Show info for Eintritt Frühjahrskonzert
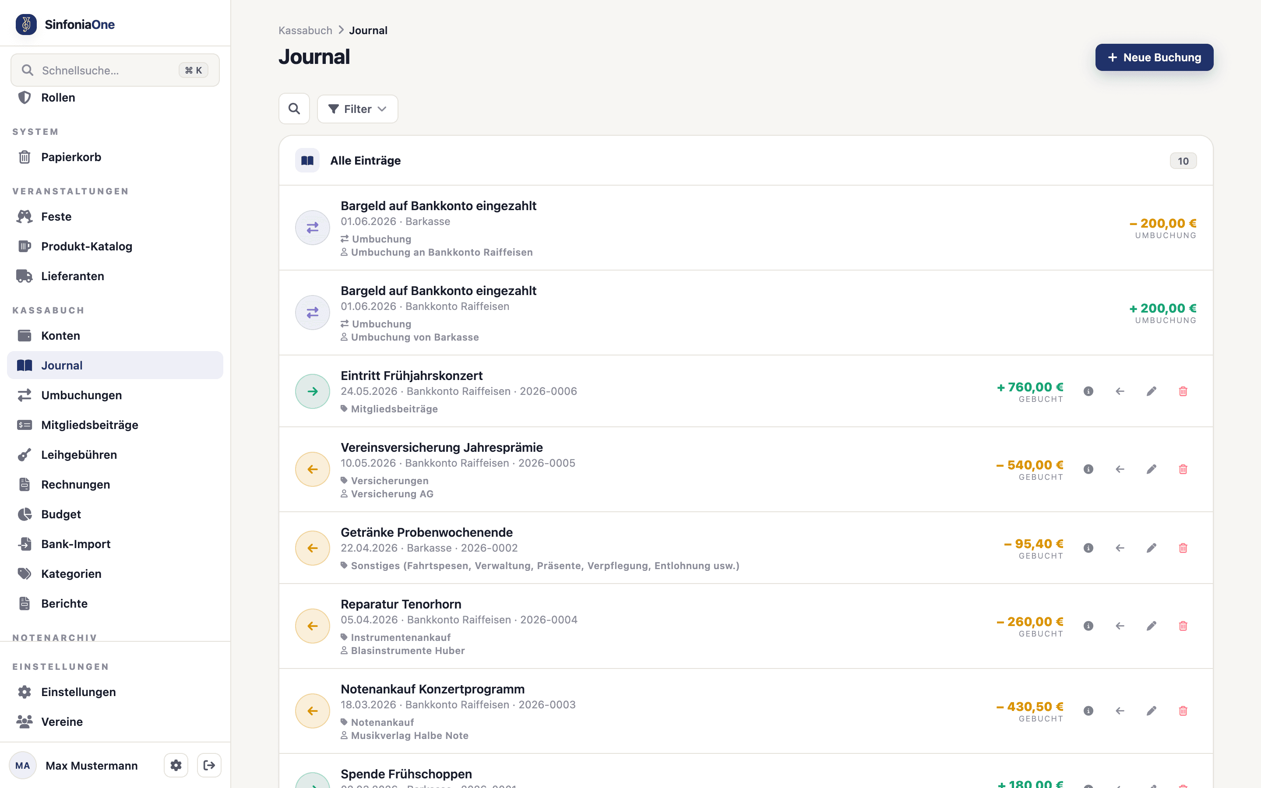The height and width of the screenshot is (788, 1261). pos(1088,391)
